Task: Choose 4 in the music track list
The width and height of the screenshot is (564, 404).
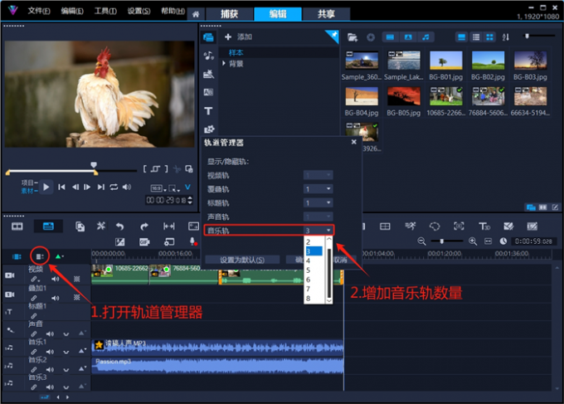Action: point(314,260)
